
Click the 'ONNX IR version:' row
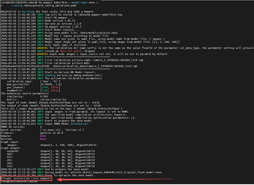[21, 127]
